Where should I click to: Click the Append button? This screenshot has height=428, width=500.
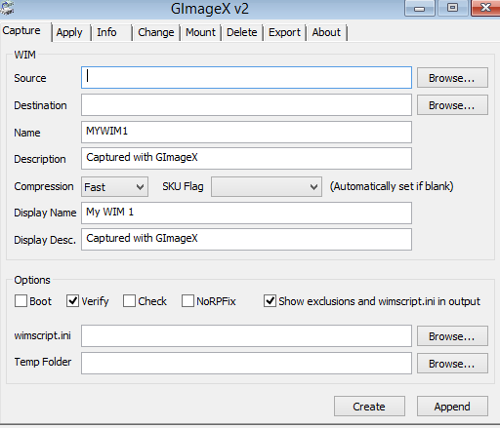coord(452,406)
